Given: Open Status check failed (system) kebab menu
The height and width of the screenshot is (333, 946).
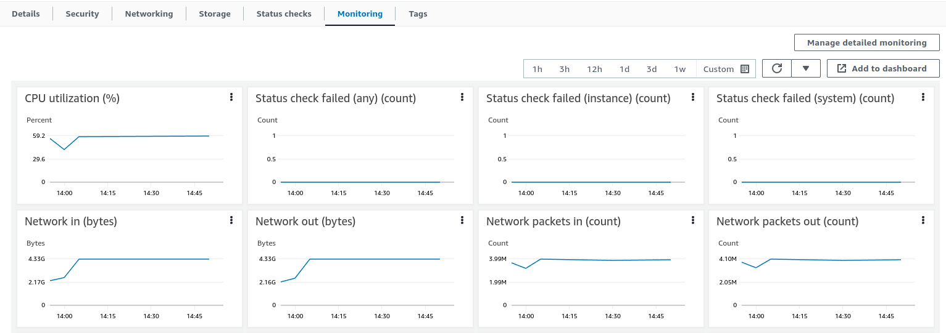Looking at the screenshot, I should click(923, 97).
